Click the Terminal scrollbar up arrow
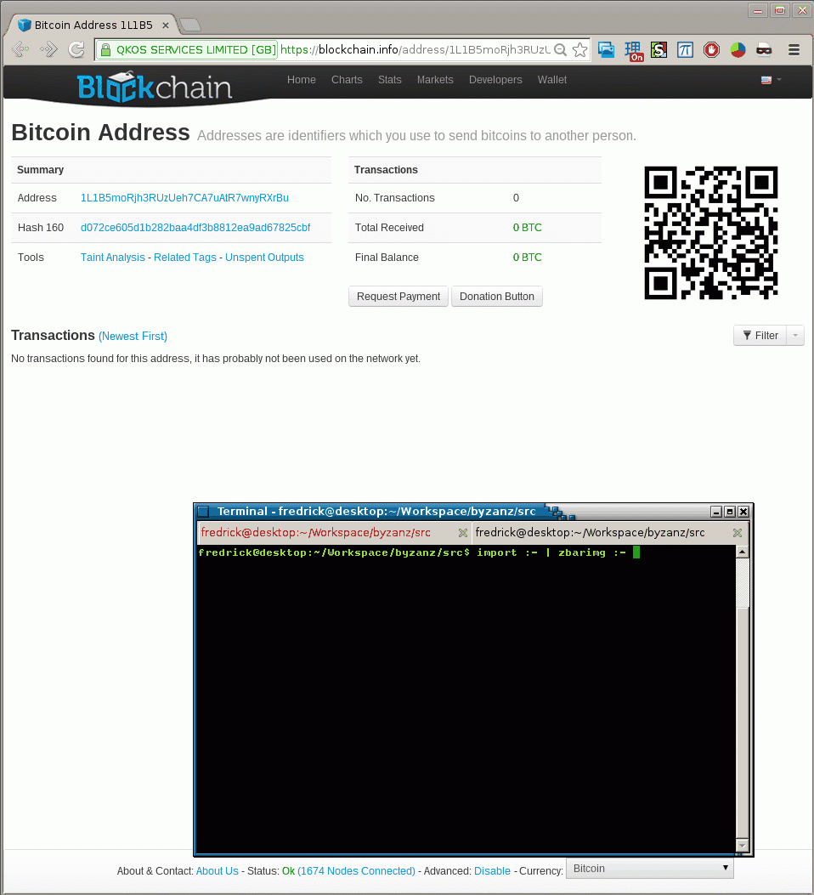This screenshot has height=895, width=814. [x=742, y=552]
